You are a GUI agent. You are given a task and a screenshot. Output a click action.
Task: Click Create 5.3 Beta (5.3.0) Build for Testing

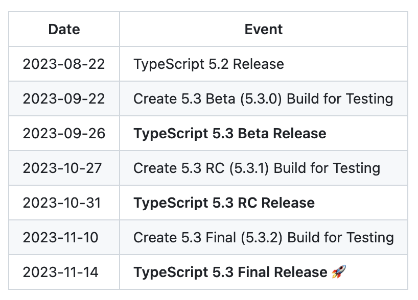point(263,99)
